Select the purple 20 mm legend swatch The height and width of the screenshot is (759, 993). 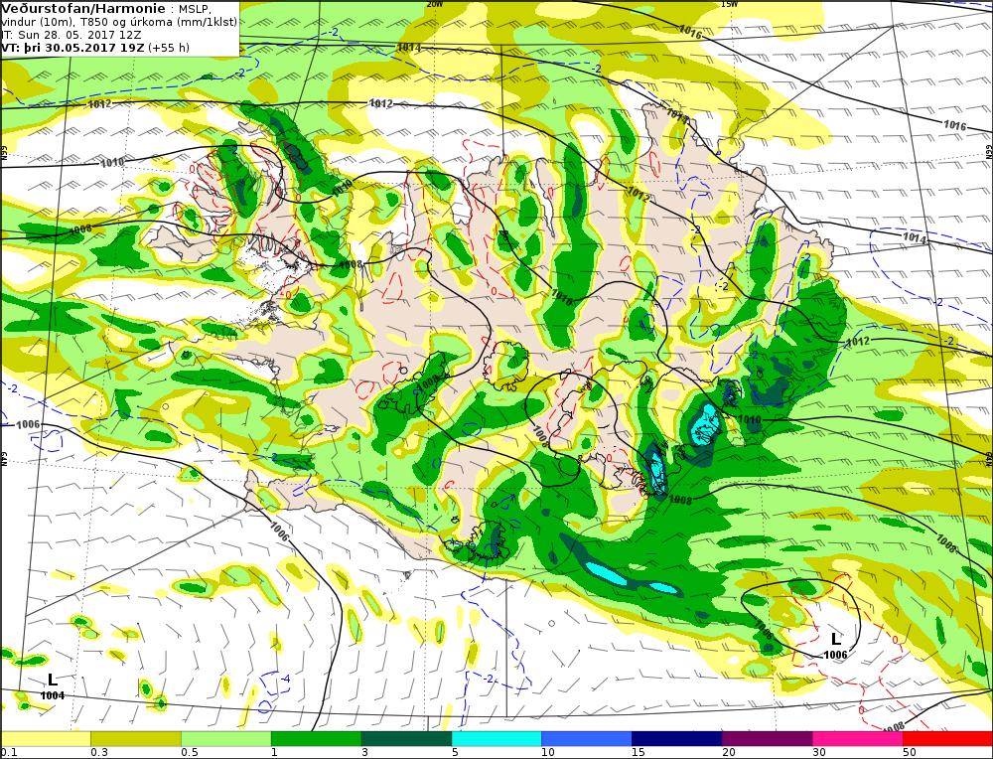tap(767, 738)
